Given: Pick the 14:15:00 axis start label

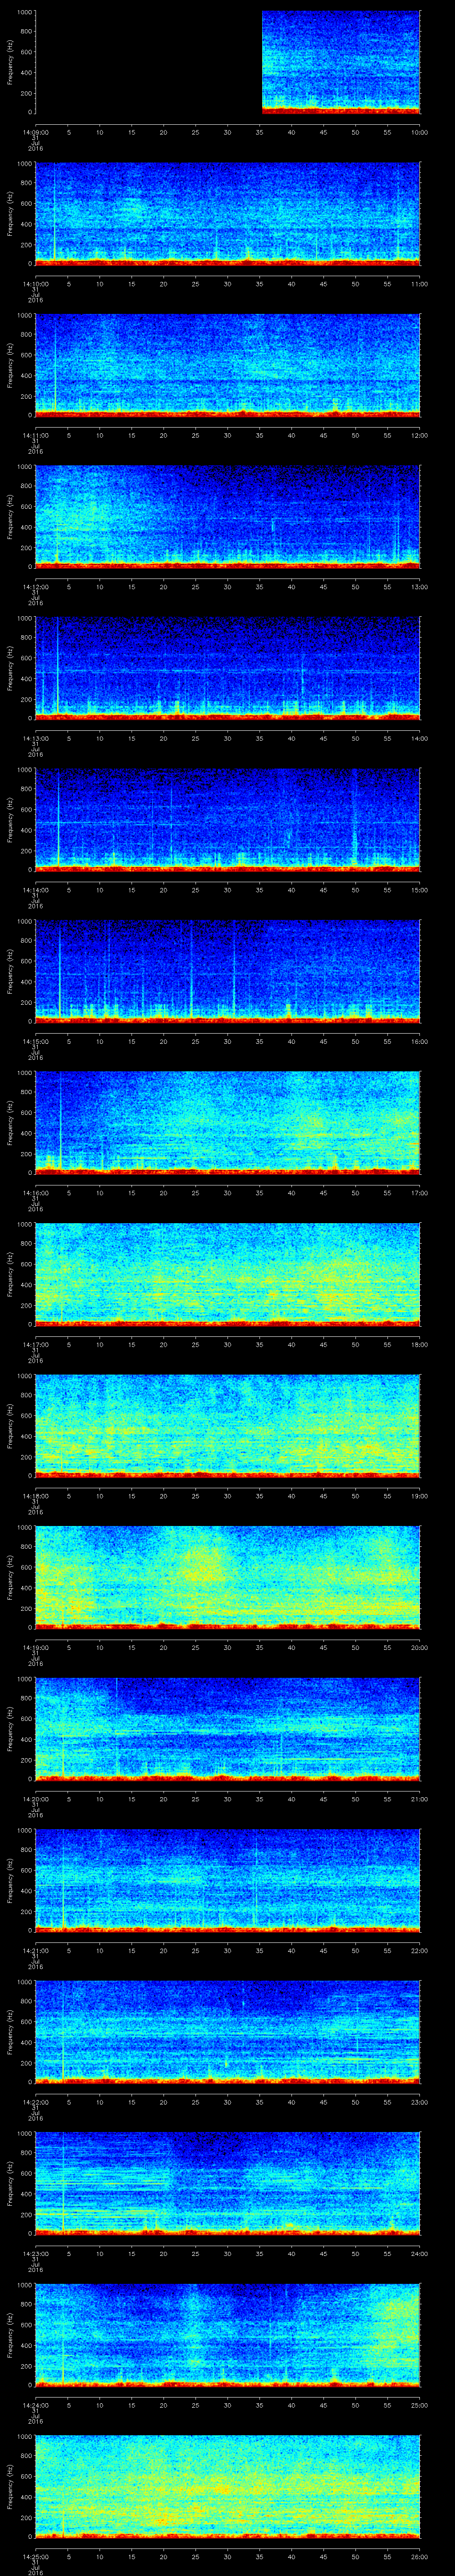Looking at the screenshot, I should [36, 1041].
